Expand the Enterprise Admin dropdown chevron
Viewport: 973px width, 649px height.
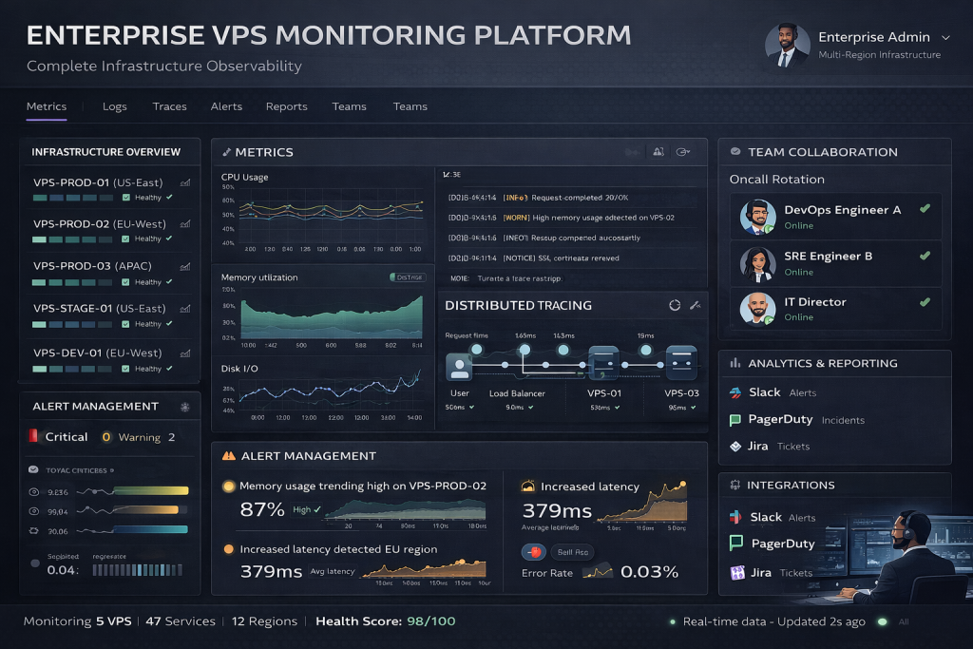[945, 38]
